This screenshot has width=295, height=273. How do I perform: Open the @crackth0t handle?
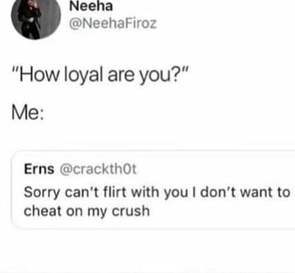point(98,169)
